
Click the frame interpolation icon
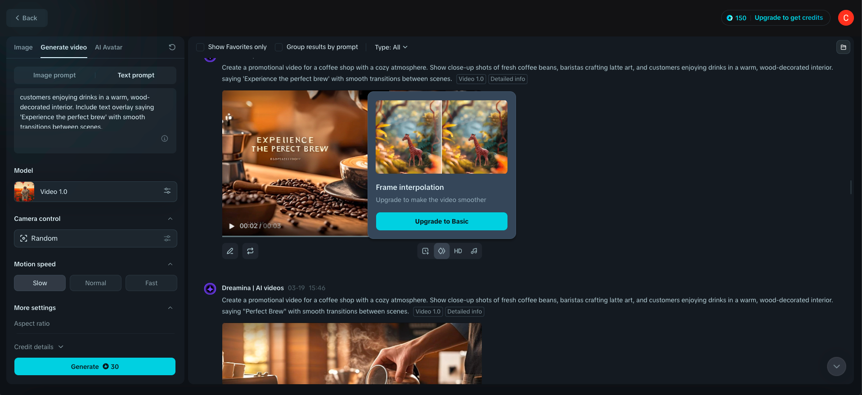442,251
